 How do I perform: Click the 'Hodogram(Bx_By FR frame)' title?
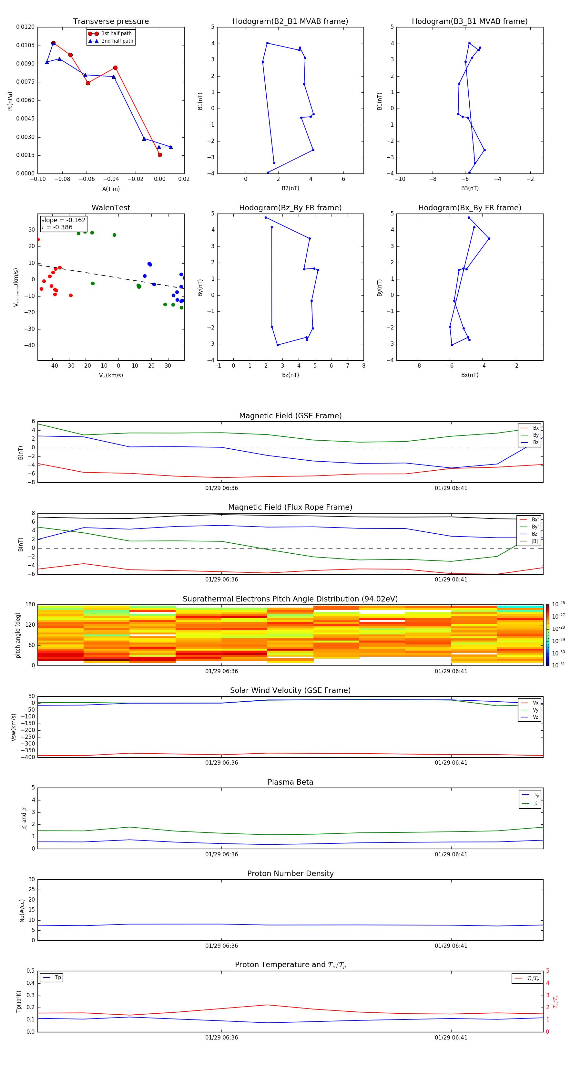(x=470, y=208)
